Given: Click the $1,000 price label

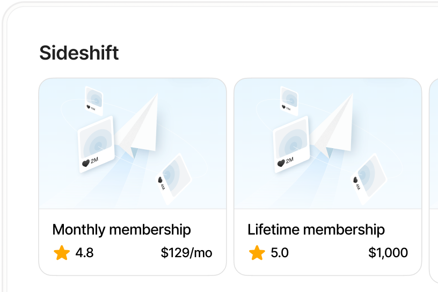Looking at the screenshot, I should click(x=388, y=253).
